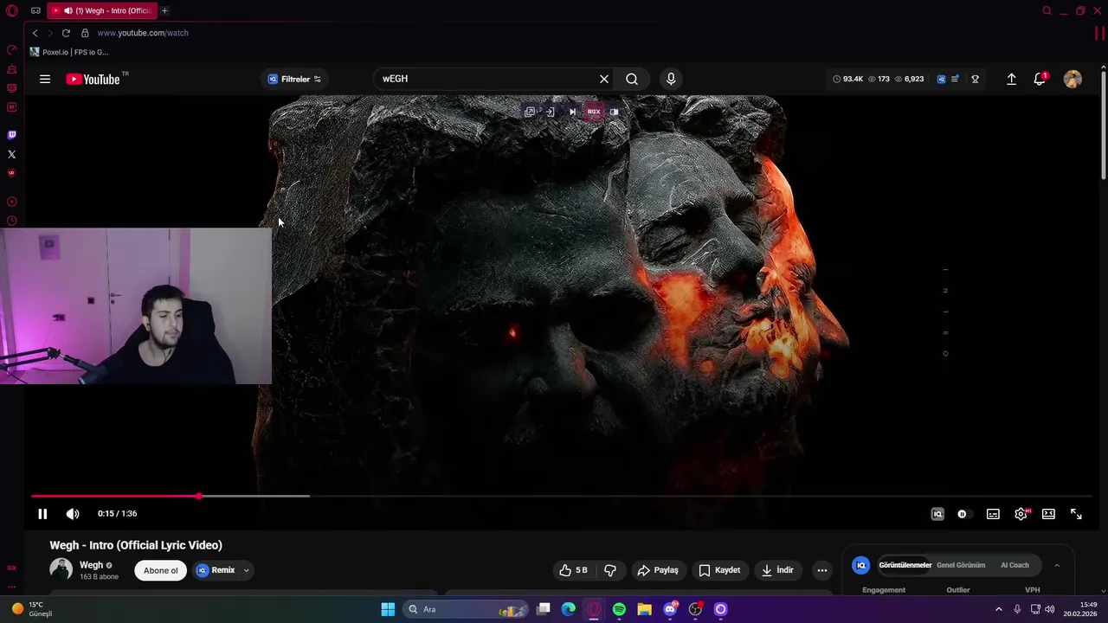
Task: Skip to next with the overlay icon
Action: coord(572,112)
